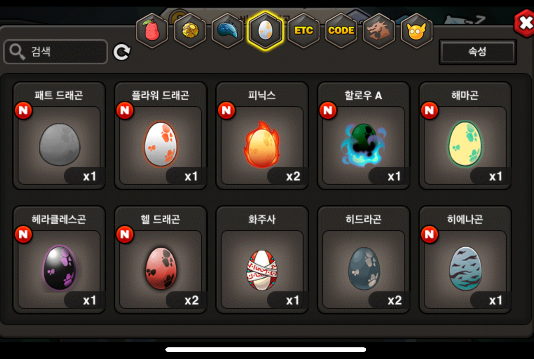This screenshot has height=359, width=534.
Task: Pick the 헤라클레스곤 black purple egg
Action: [x=59, y=260]
